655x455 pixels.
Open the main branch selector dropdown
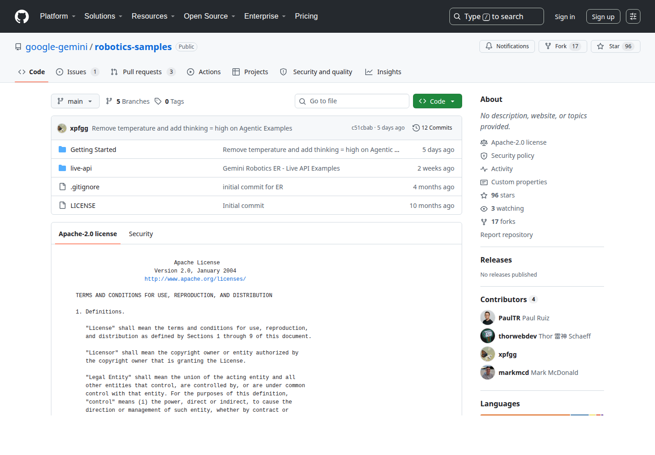pyautogui.click(x=75, y=101)
